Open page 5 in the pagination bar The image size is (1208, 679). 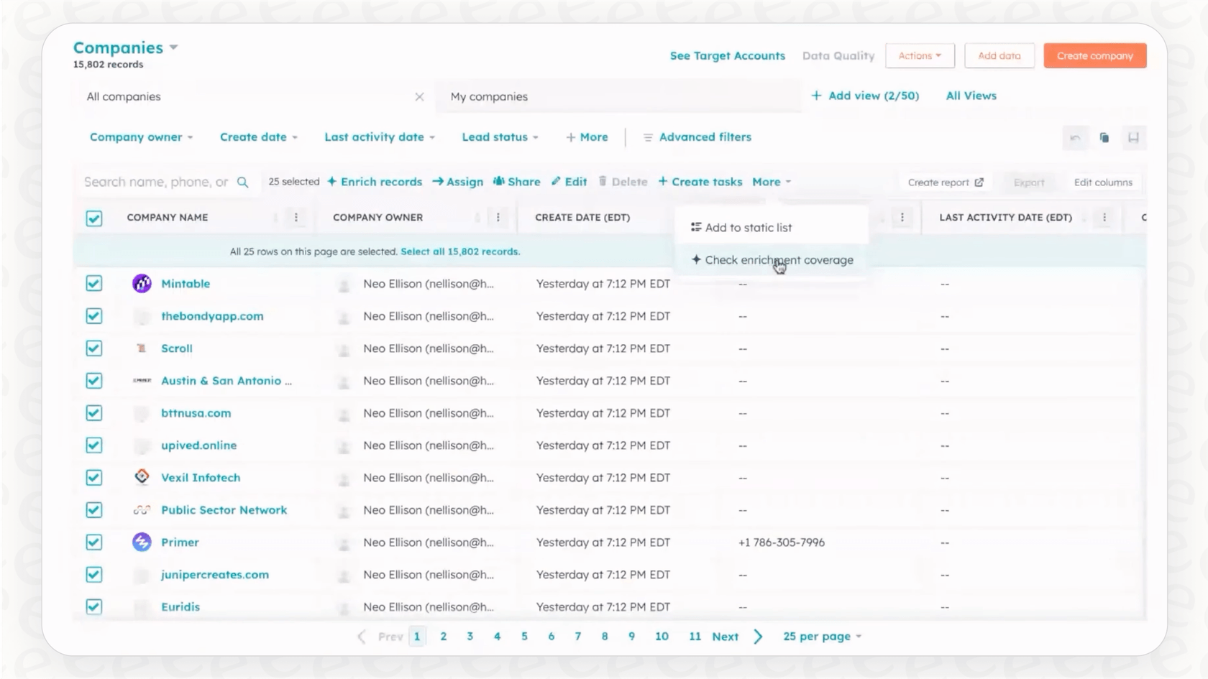(524, 636)
